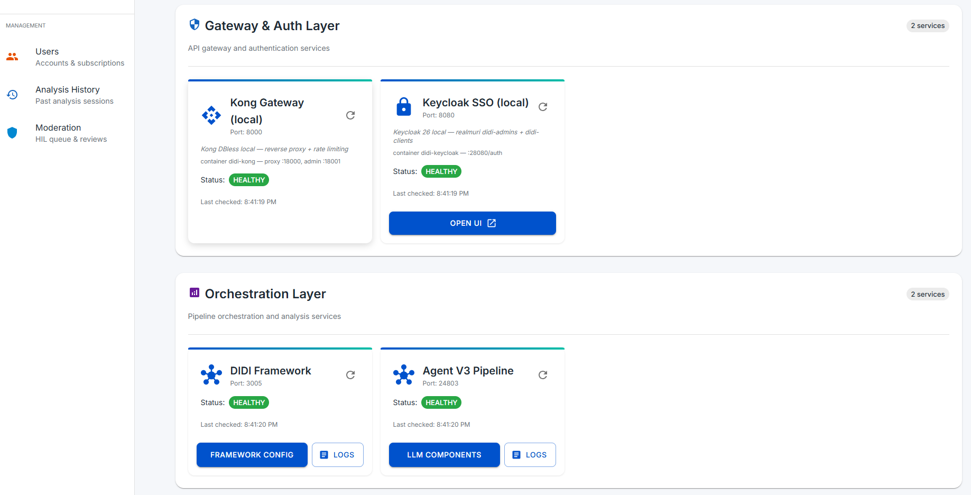Click 'Keycloak SSO (local)' card title
The image size is (971, 495).
pos(476,103)
